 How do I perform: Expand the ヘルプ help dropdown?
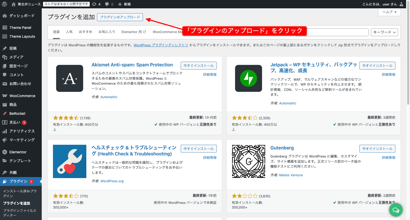pyautogui.click(x=389, y=12)
